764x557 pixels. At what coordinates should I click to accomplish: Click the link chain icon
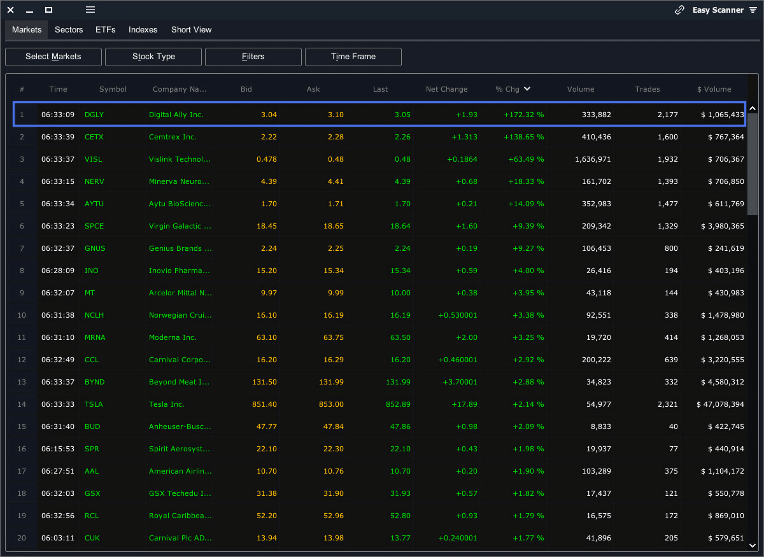680,10
